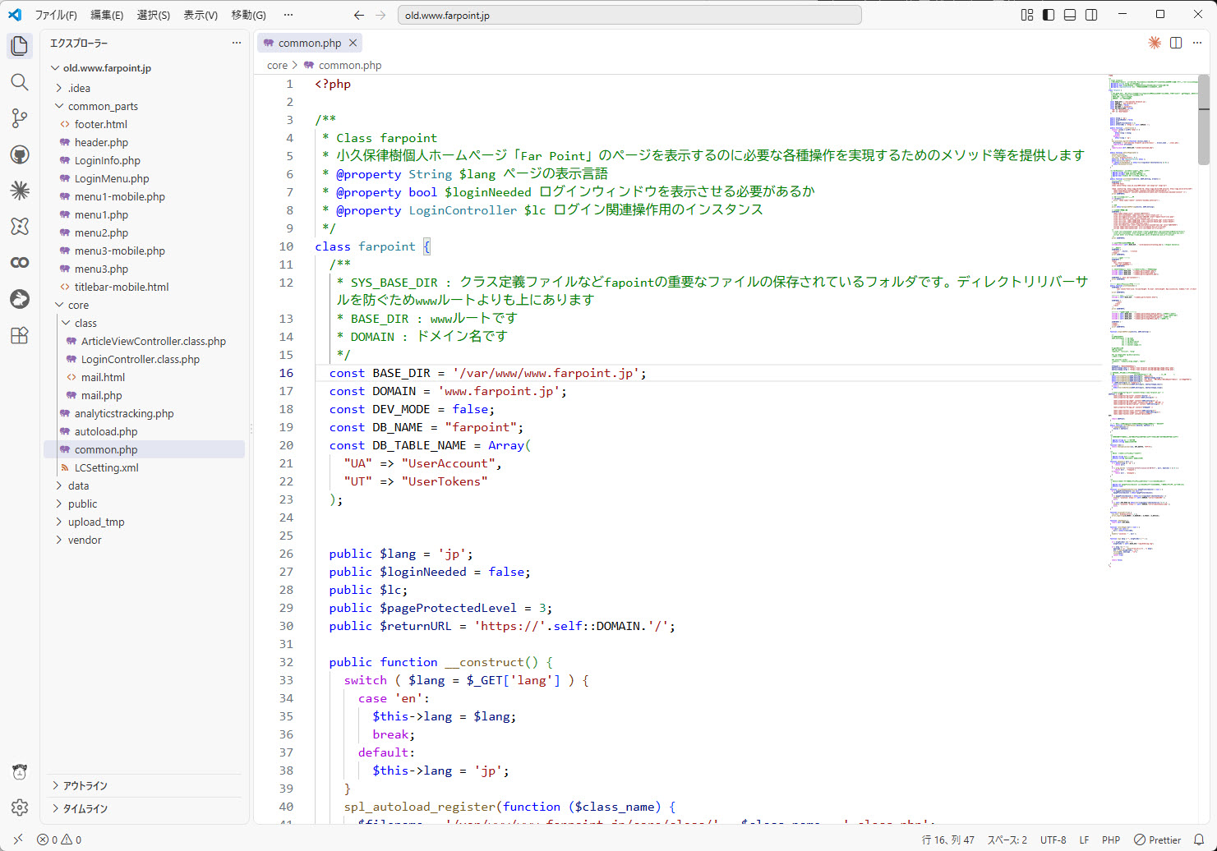1217x851 pixels.
Task: Expand the public folder
Action: click(x=144, y=504)
